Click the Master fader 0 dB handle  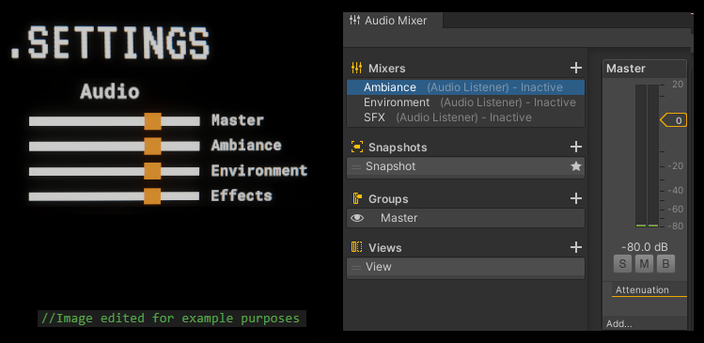[x=674, y=120]
